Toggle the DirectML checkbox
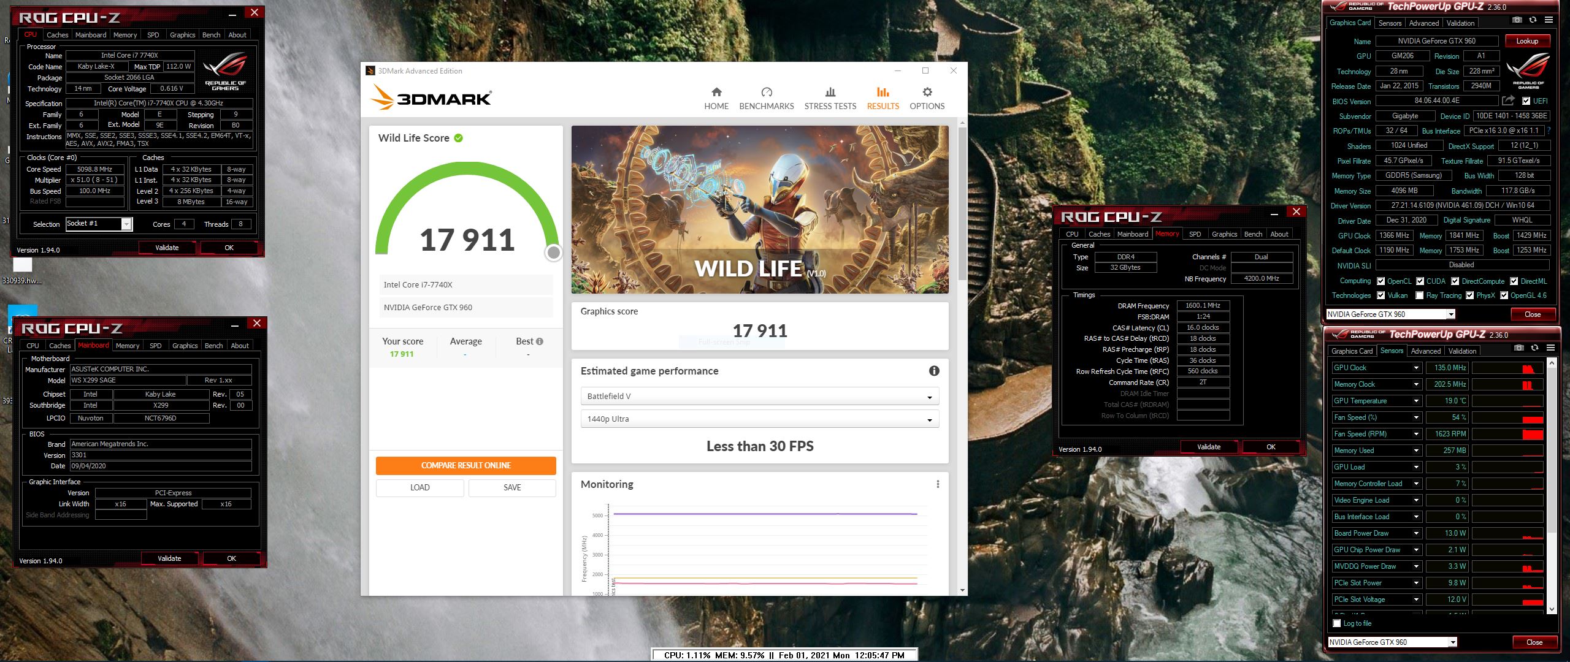 click(x=1514, y=281)
